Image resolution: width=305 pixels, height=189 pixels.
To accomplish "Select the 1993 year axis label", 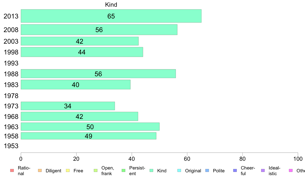I will tap(11, 63).
